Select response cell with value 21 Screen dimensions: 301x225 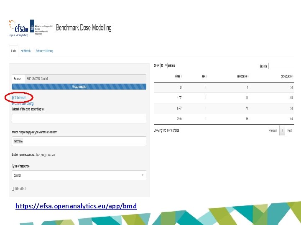click(247, 108)
